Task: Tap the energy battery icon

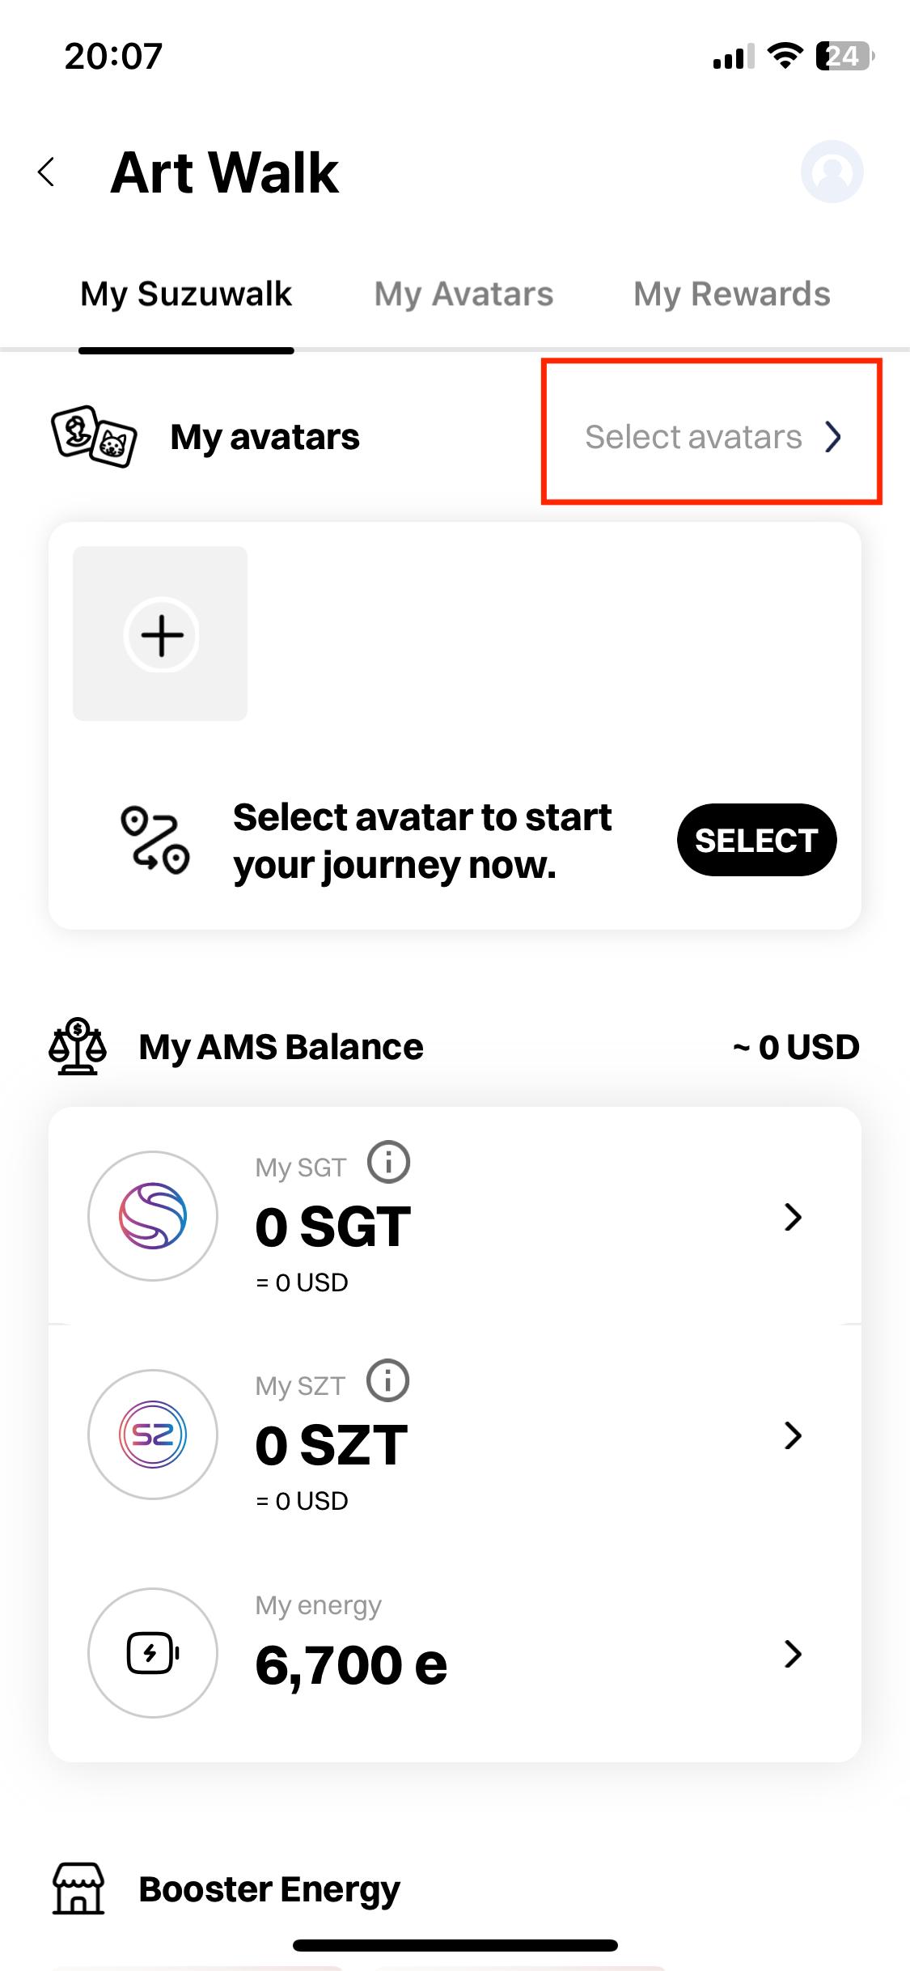Action: coord(153,1652)
